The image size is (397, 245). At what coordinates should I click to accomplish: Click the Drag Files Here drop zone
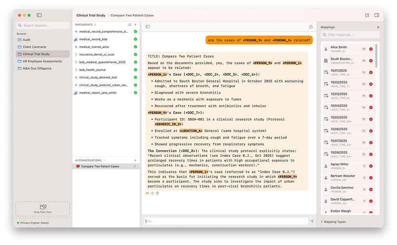[x=42, y=209]
